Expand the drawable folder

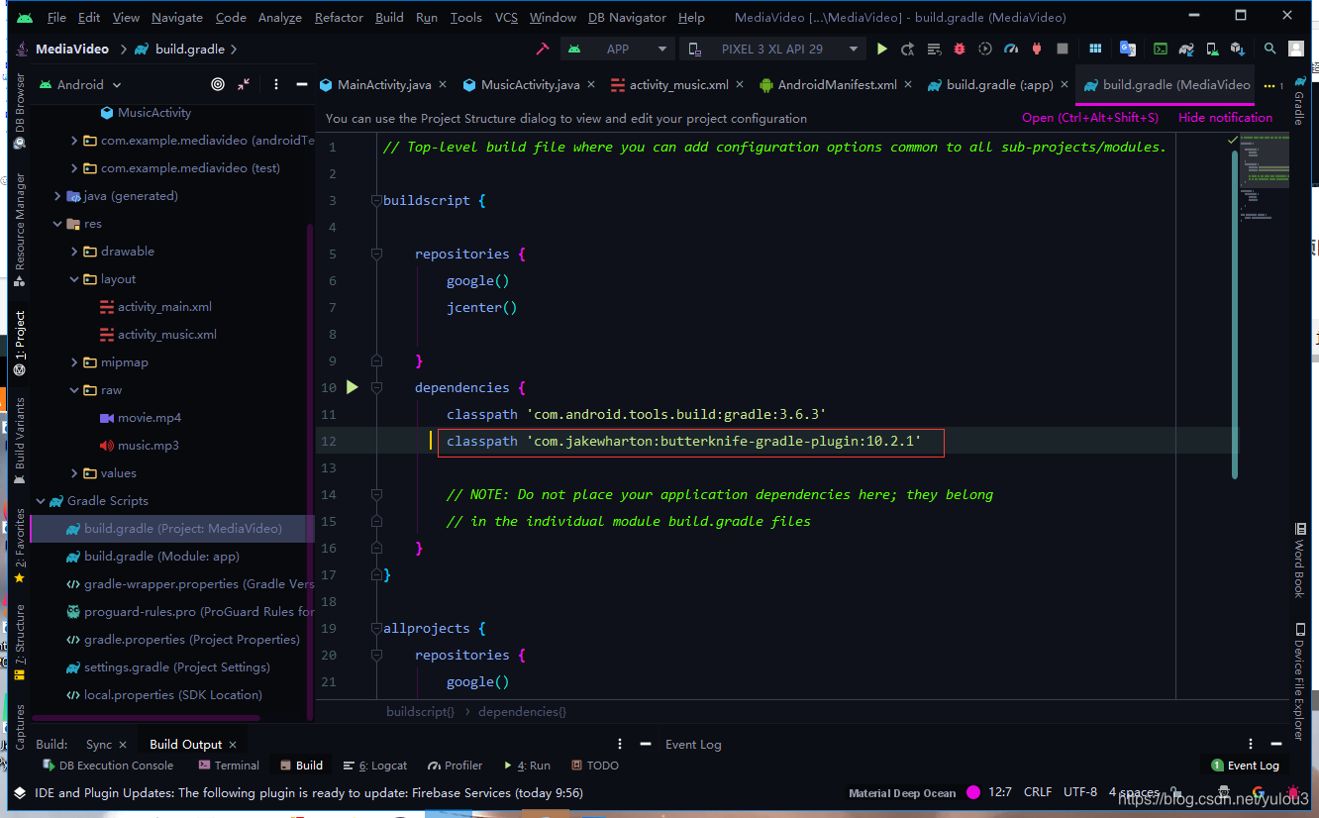74,252
